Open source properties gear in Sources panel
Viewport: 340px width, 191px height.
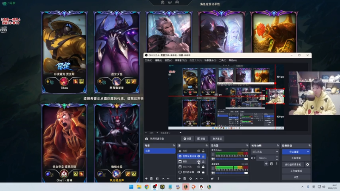click(x=190, y=179)
